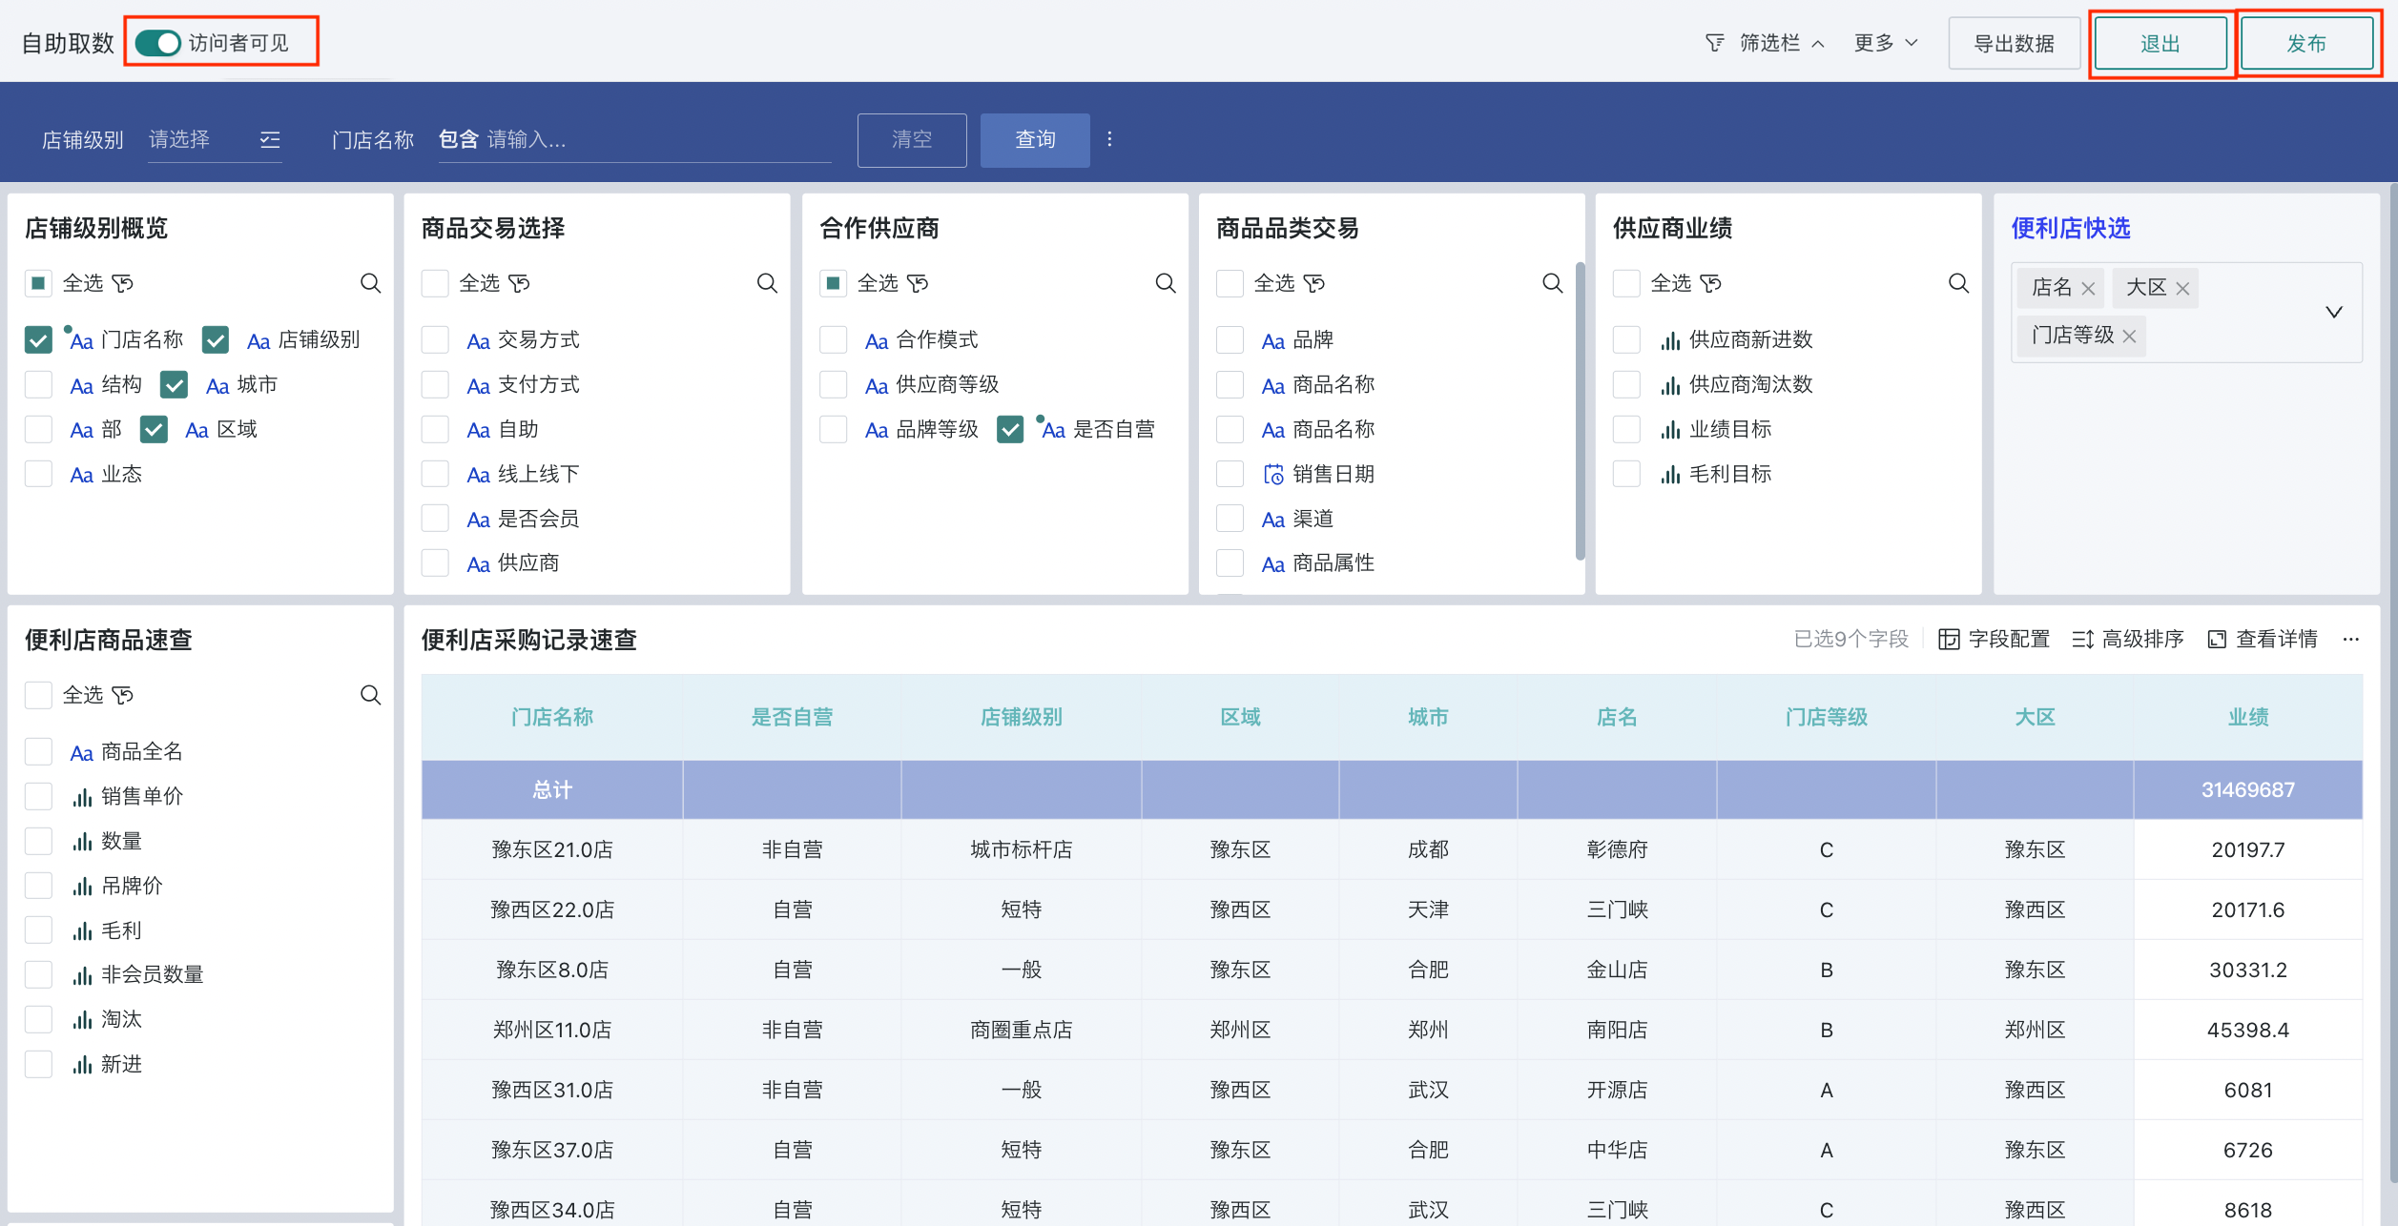This screenshot has height=1226, width=2398.
Task: Click the 销售日期 calendar field icon
Action: 1273,474
